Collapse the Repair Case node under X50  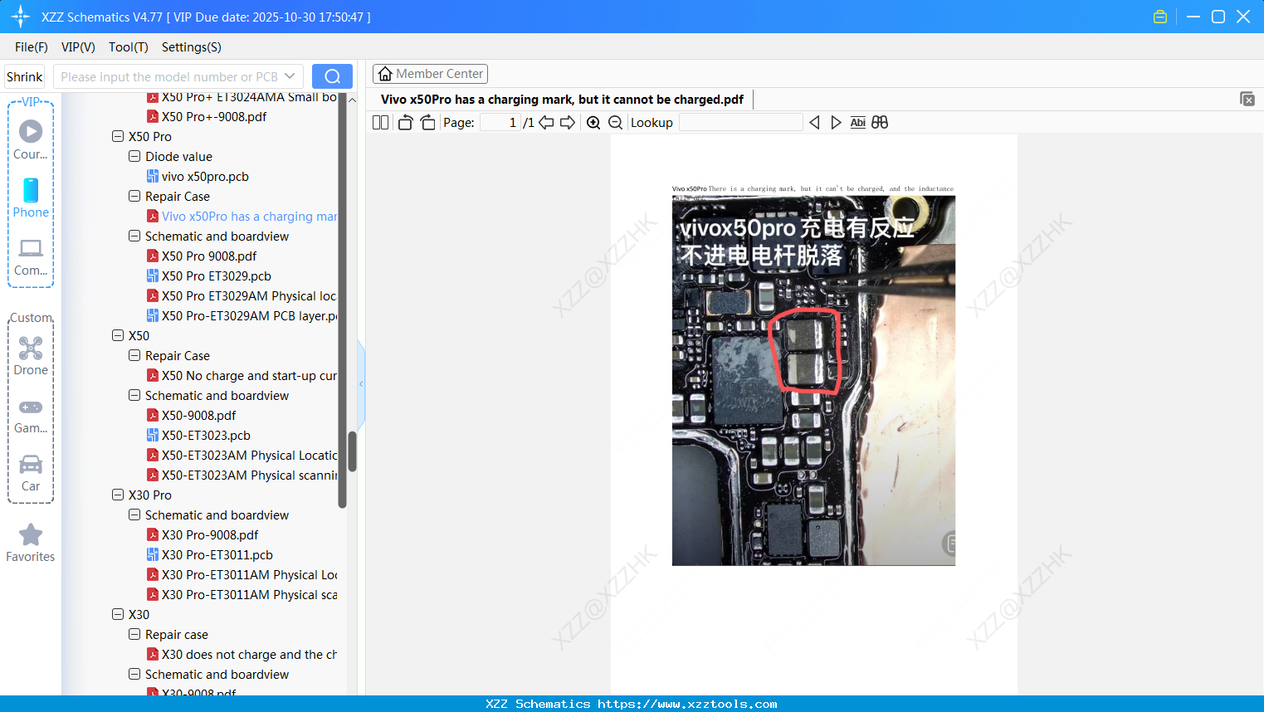coord(134,355)
